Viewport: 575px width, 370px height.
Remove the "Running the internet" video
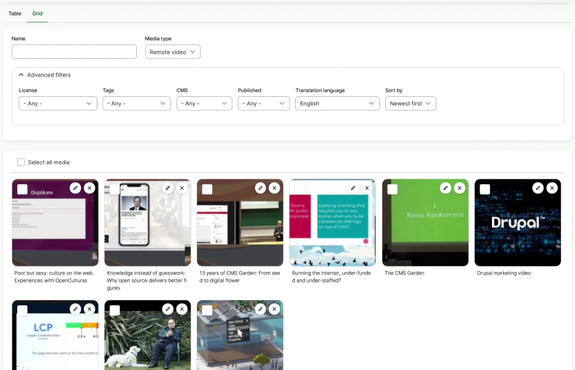point(367,188)
